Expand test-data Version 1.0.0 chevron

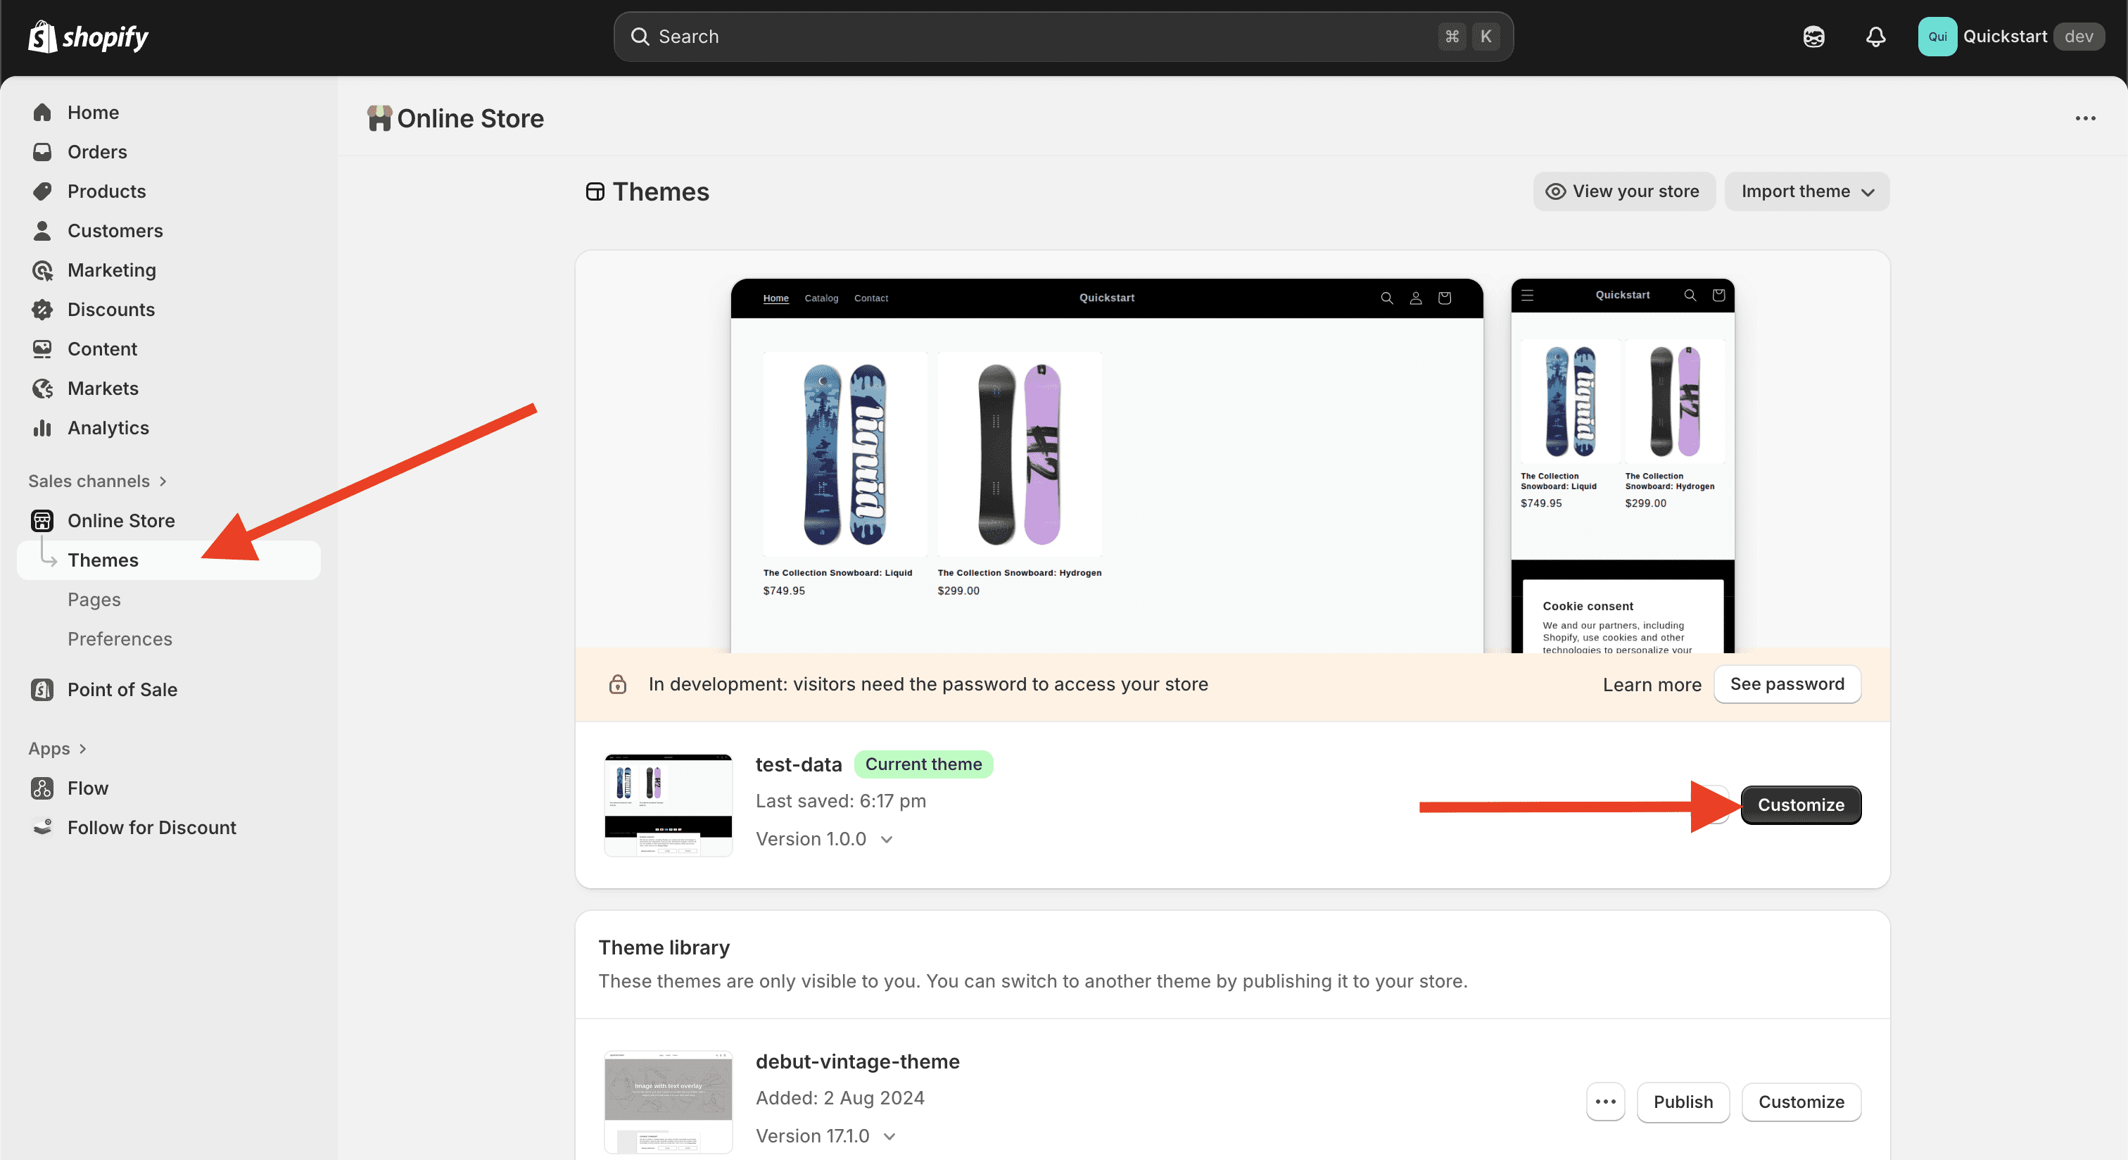click(x=887, y=840)
